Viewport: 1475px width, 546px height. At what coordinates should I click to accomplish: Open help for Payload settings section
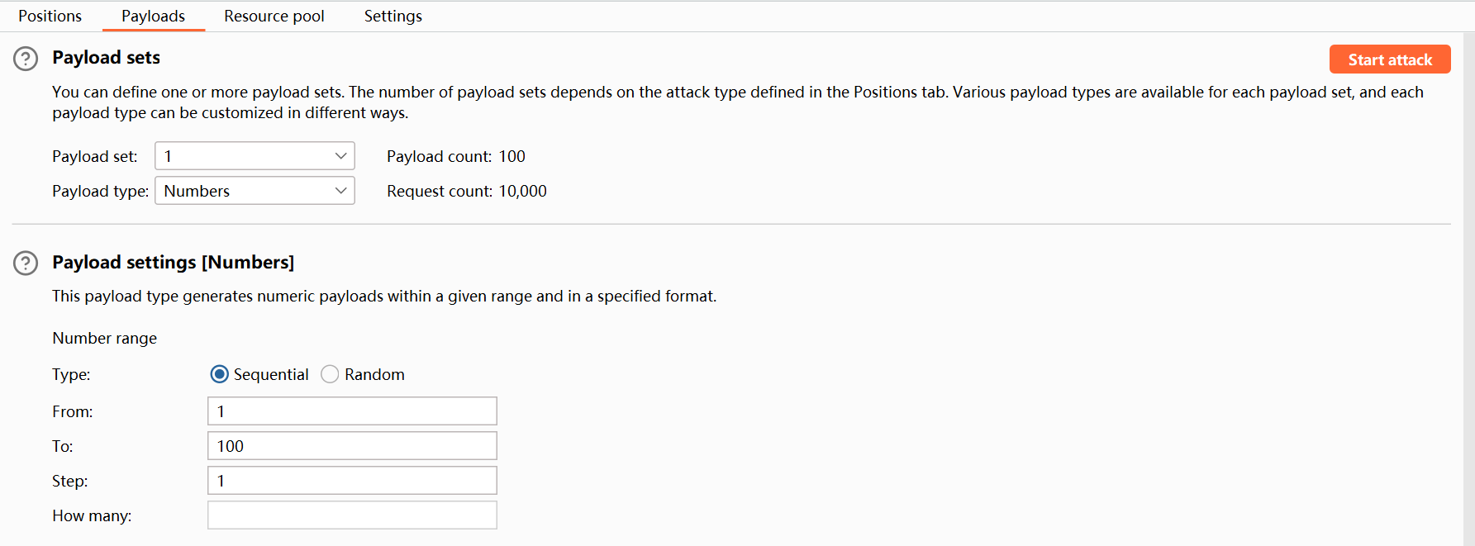26,264
